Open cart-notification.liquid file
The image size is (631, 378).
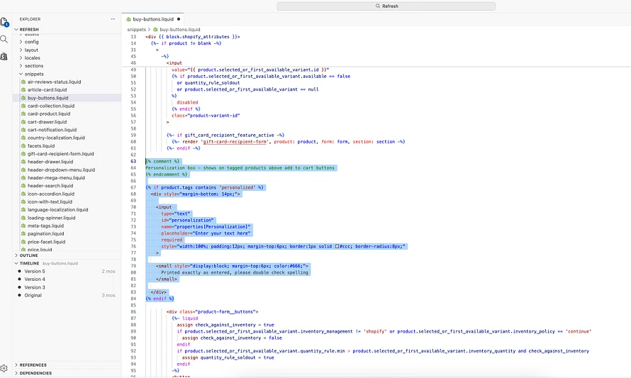pos(52,130)
